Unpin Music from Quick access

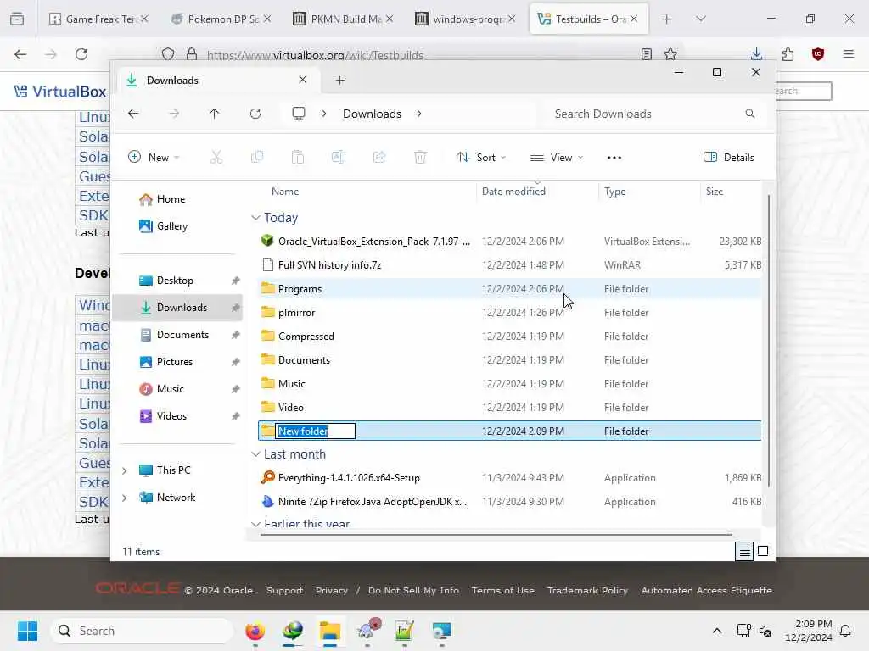point(236,389)
